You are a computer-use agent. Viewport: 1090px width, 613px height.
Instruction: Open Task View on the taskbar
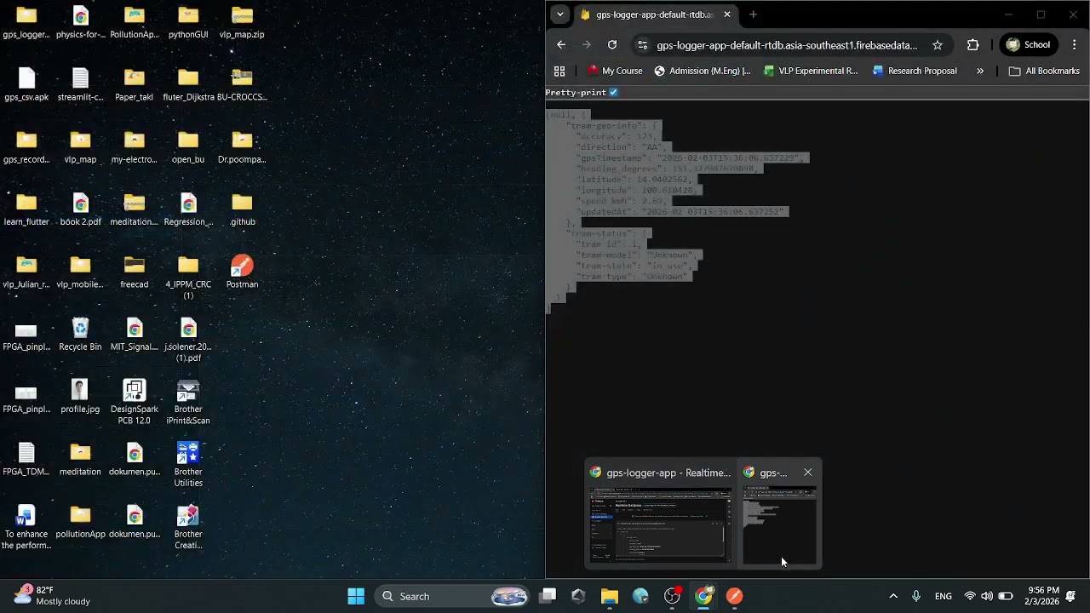pyautogui.click(x=548, y=596)
